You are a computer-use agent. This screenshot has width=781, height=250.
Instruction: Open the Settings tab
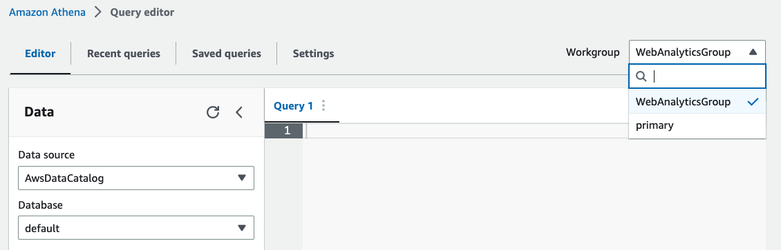(x=313, y=54)
